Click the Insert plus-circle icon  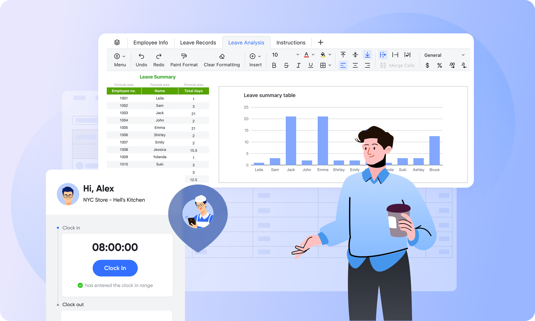coord(252,56)
